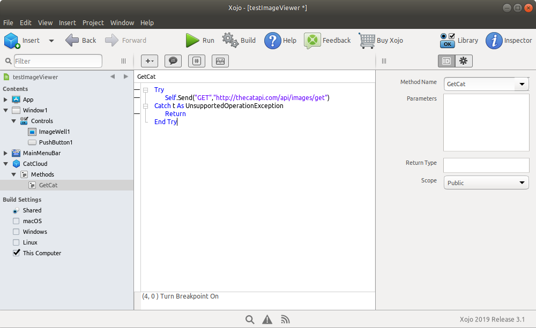Enable the macOS build checkbox
The width and height of the screenshot is (536, 328).
click(16, 221)
